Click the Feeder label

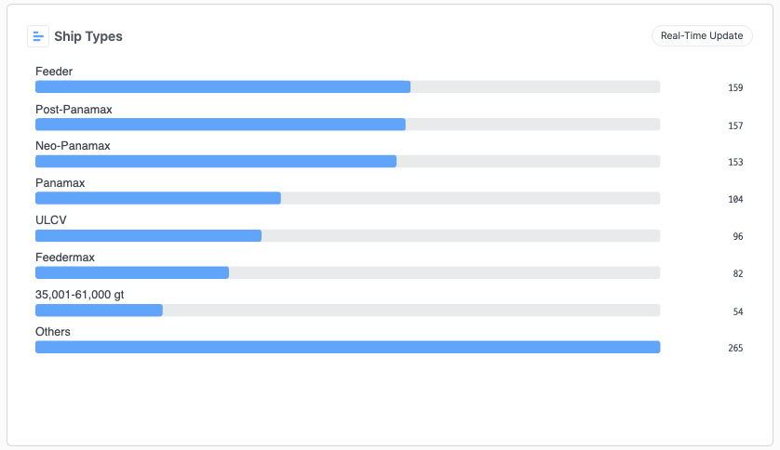click(54, 72)
